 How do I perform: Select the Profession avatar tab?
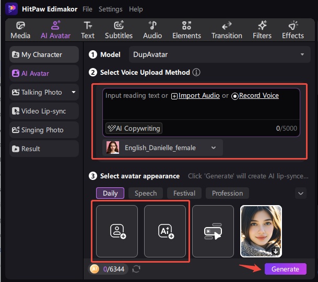(227, 193)
